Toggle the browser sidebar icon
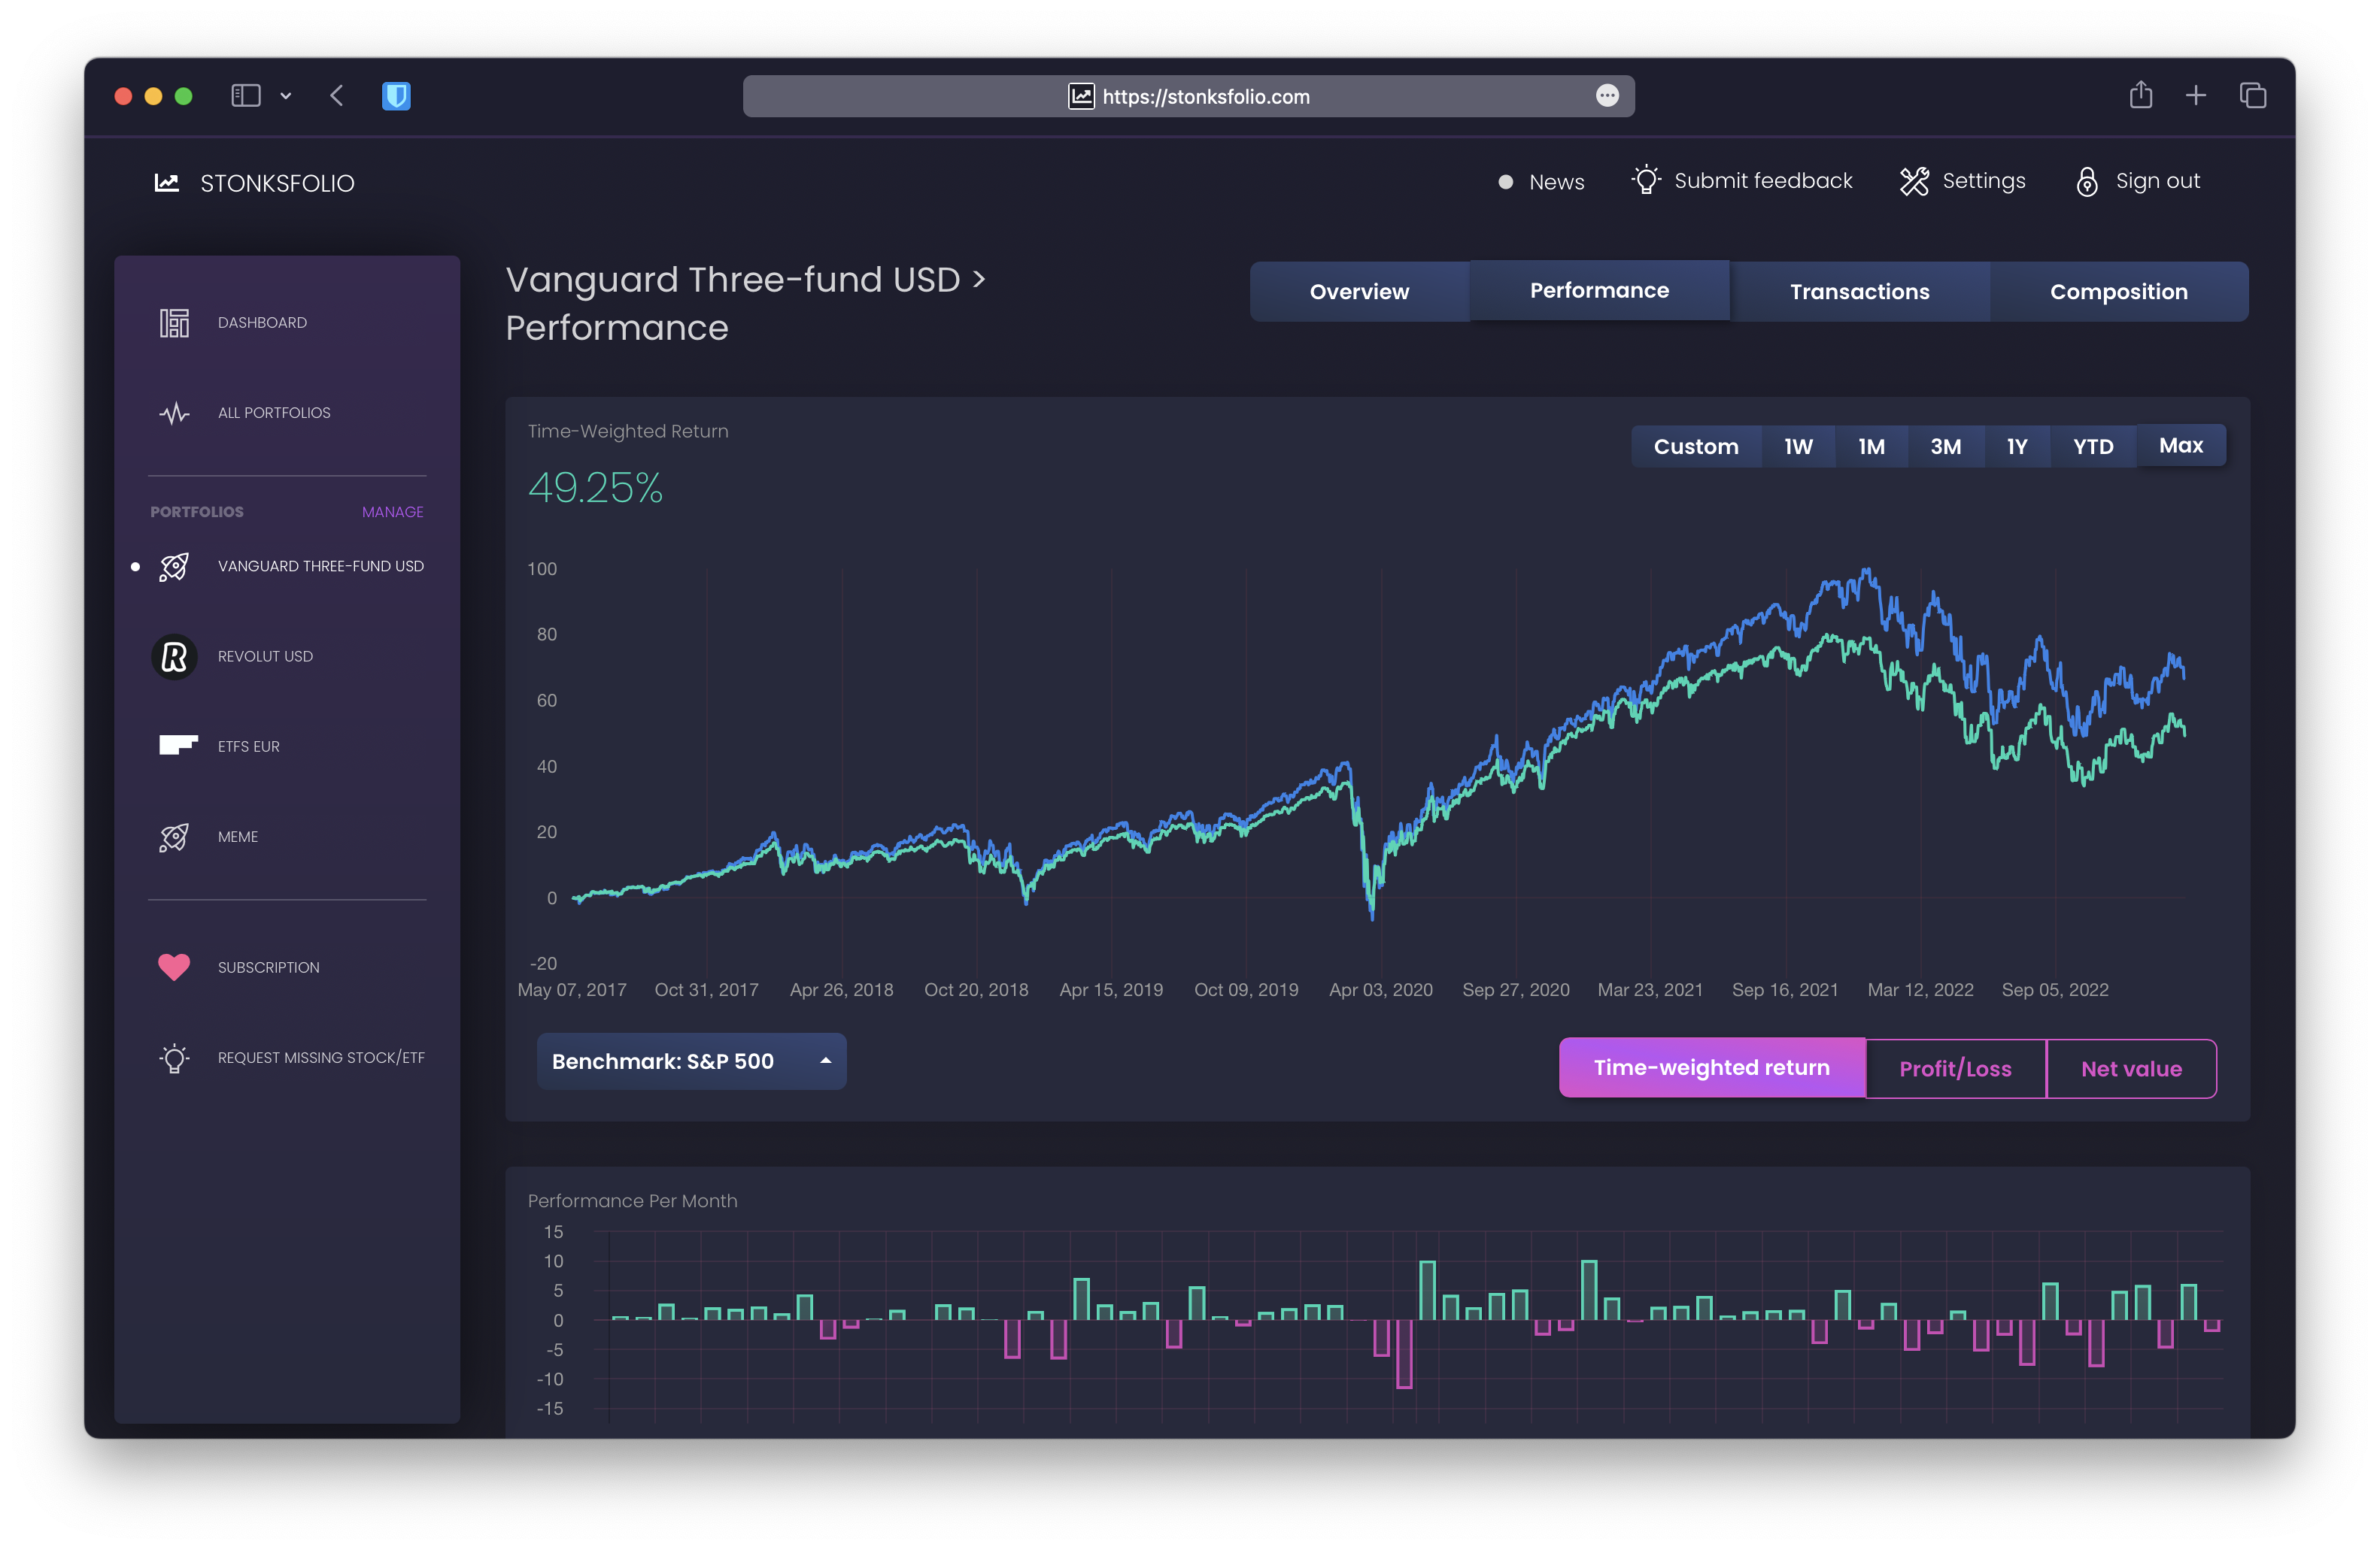Image resolution: width=2380 pixels, height=1550 pixels. point(246,96)
